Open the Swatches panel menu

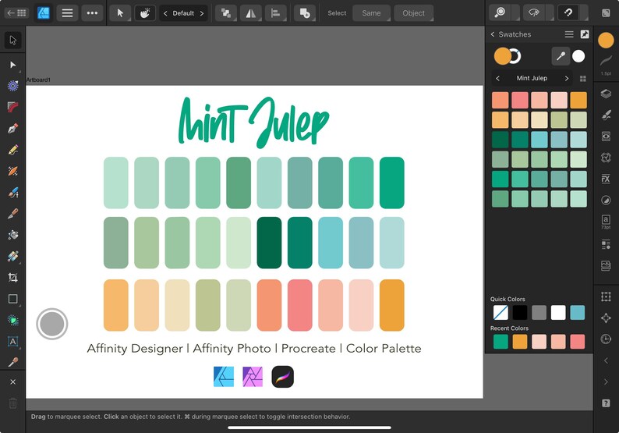[569, 34]
